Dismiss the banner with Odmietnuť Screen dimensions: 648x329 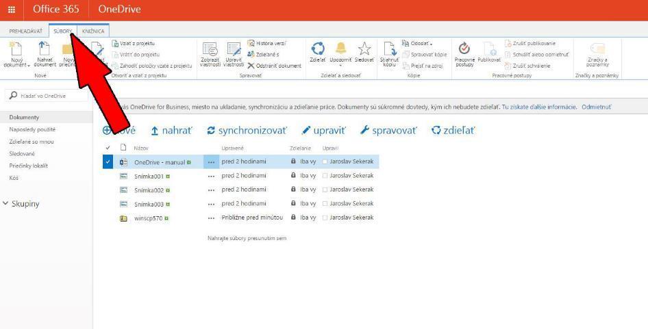[x=597, y=107]
